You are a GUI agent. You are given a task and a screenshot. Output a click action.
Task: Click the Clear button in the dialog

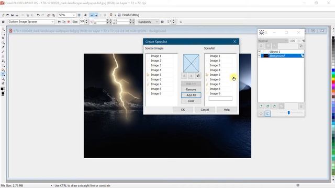[191, 101]
